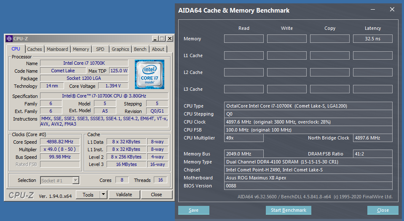The height and width of the screenshot is (221, 404).
Task: Click the 99.98 MHz bus speed value
Action: click(x=60, y=157)
